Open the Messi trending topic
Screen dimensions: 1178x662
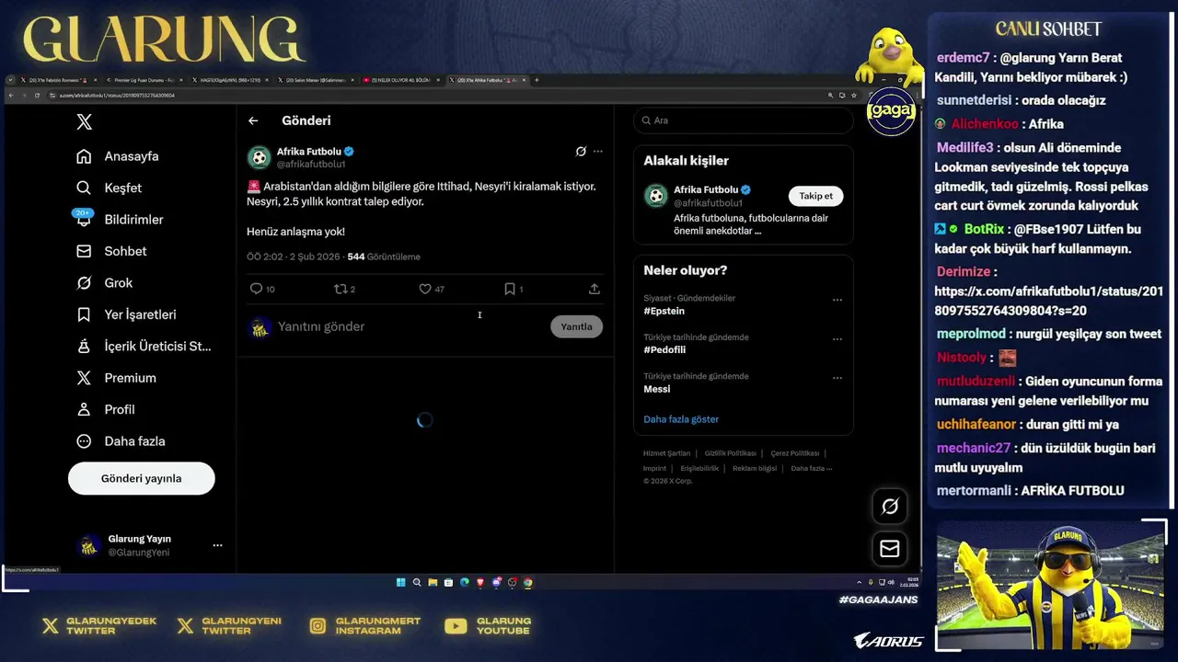(x=657, y=389)
